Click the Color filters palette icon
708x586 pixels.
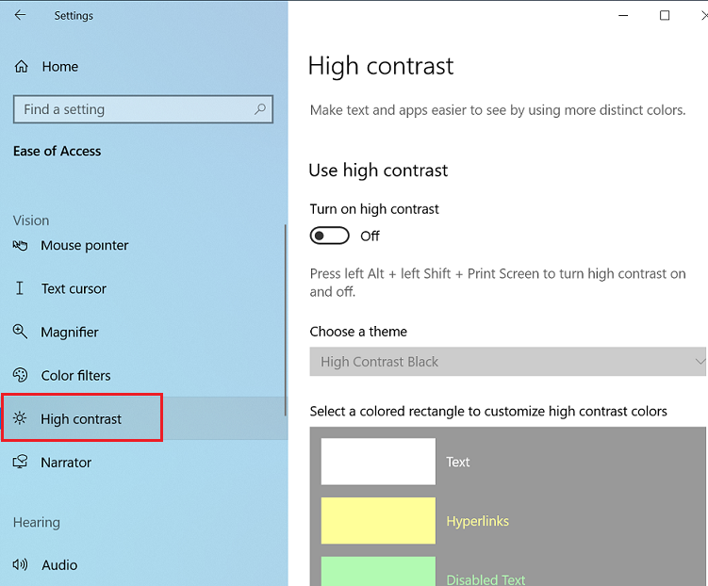point(21,375)
